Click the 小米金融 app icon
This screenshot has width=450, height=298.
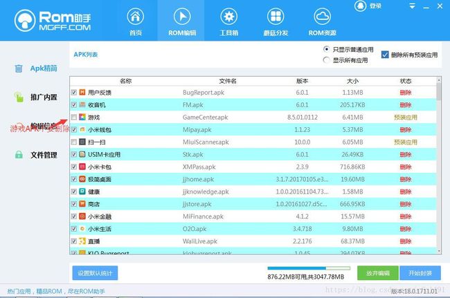[82, 216]
